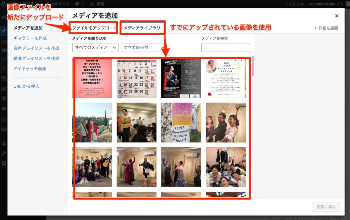Click the ギャラリーを作成 link
Image resolution: width=350 pixels, height=220 pixels.
click(30, 38)
